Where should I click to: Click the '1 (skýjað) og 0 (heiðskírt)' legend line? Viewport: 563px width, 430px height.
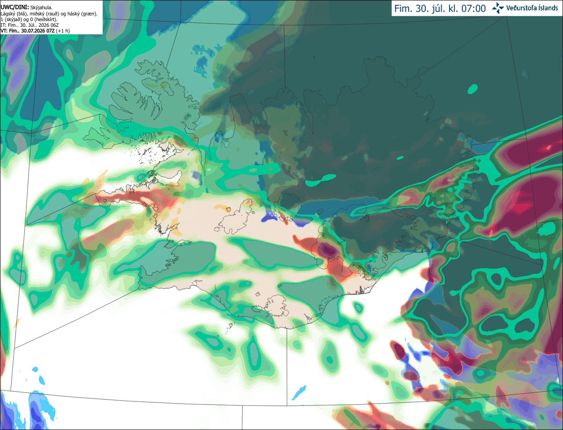tap(29, 19)
